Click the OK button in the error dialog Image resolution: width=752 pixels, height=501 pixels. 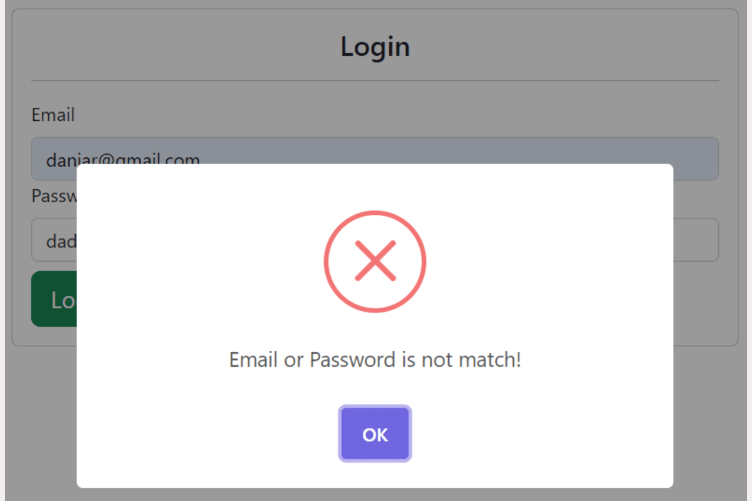pos(375,434)
